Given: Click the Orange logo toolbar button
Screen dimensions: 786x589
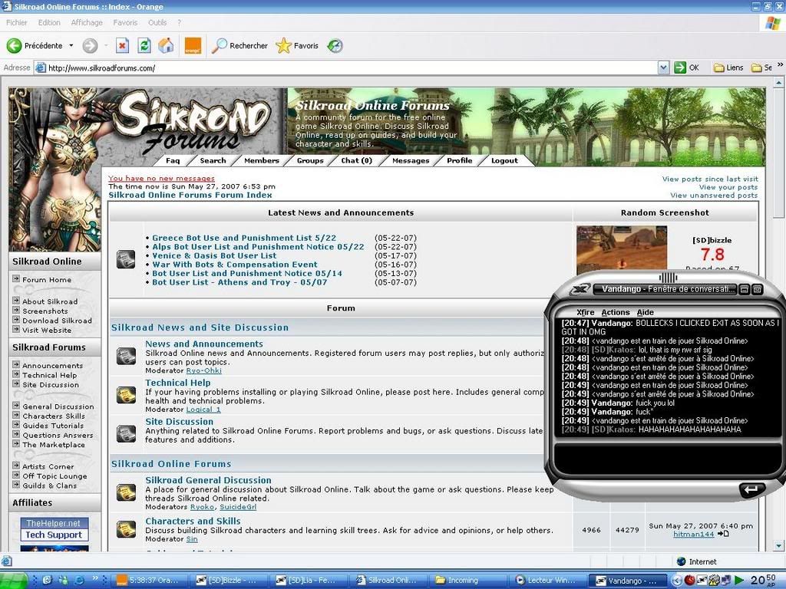Looking at the screenshot, I should point(193,46).
